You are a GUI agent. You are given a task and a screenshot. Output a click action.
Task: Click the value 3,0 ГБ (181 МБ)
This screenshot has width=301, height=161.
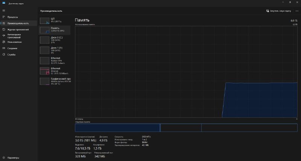tap(86, 140)
